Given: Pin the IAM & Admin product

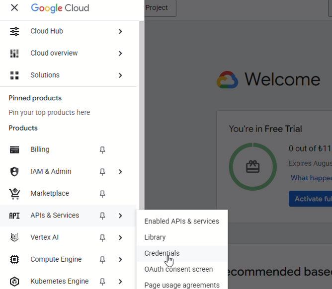Looking at the screenshot, I should pos(102,172).
